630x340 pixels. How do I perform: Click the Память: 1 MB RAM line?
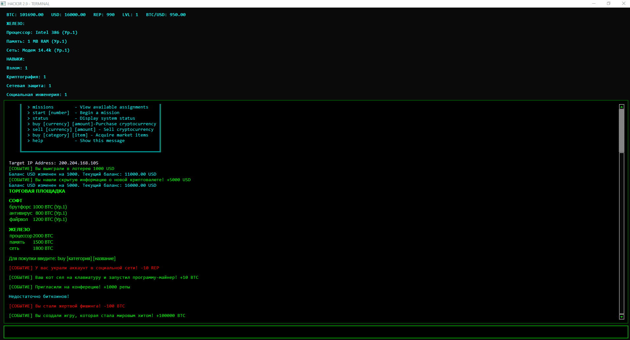37,41
